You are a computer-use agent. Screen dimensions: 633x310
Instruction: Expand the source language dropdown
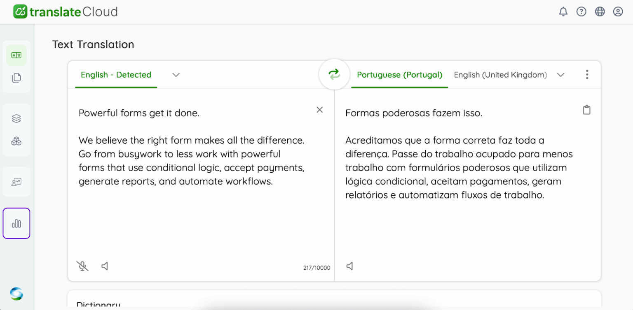(176, 75)
